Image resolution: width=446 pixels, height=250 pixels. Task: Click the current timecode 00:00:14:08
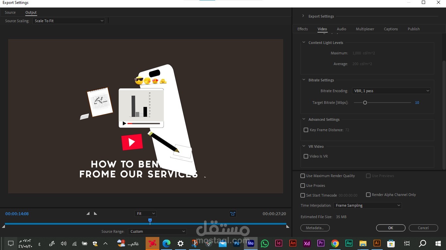click(x=17, y=214)
